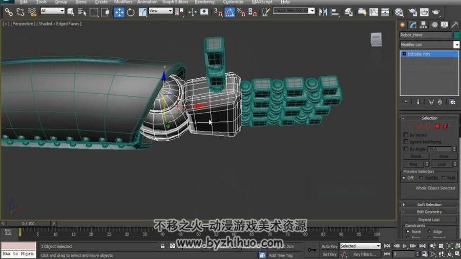Collapse the Selection rollout

tap(429, 118)
